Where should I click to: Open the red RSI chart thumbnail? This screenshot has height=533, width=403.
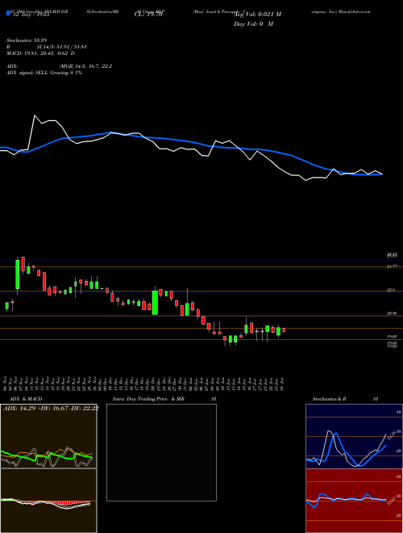(x=354, y=501)
